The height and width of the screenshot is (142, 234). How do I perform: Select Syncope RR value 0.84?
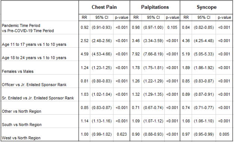tap(186, 27)
